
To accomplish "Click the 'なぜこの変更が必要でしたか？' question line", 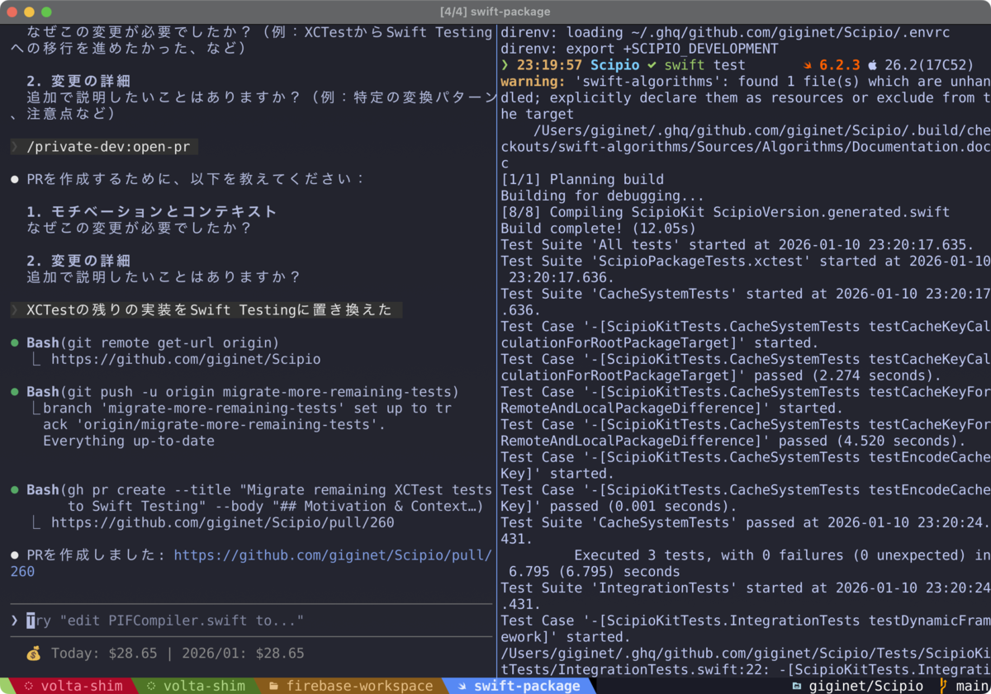I will click(x=140, y=229).
